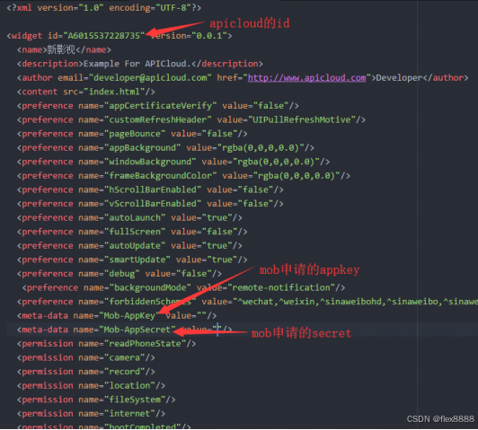Image resolution: width=478 pixels, height=430 pixels.
Task: Click the "forbiddenSchemes" preference name
Action: click(x=150, y=303)
